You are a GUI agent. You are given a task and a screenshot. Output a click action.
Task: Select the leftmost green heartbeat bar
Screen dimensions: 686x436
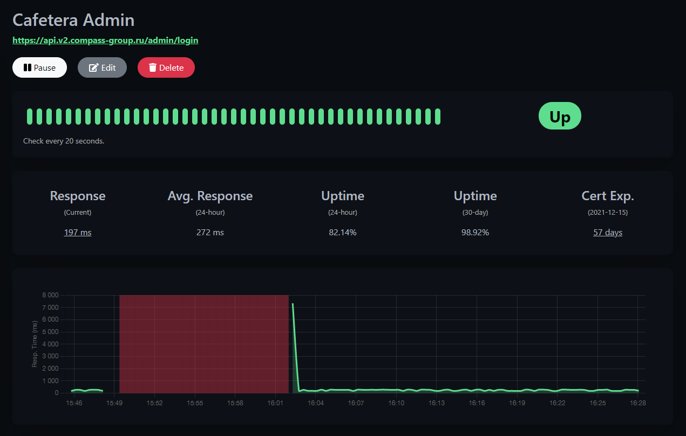30,116
